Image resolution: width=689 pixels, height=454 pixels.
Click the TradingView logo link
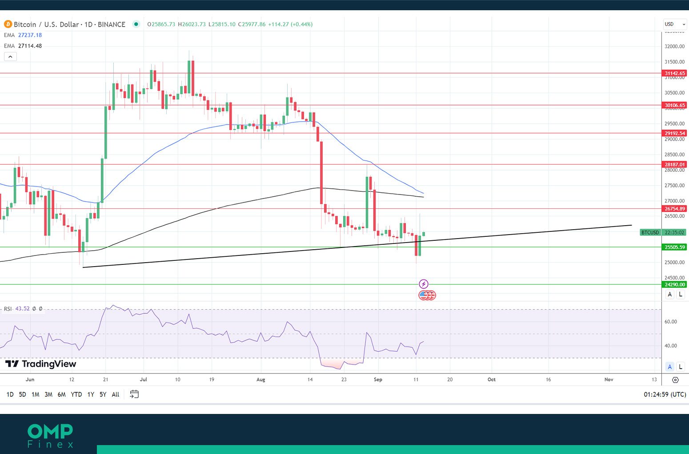tap(40, 364)
